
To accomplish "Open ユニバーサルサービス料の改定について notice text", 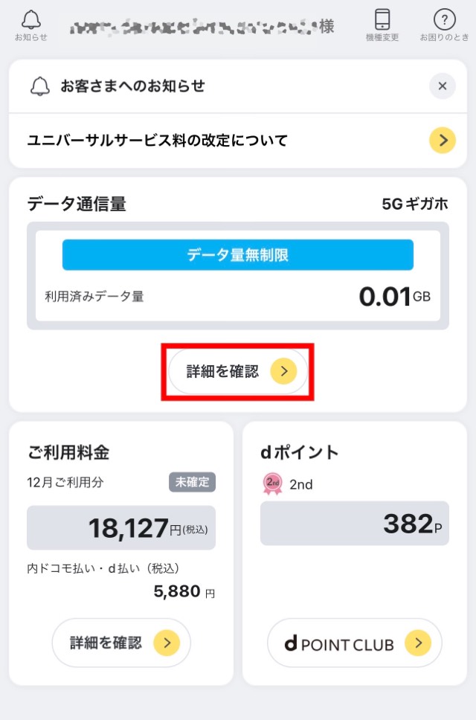I will tap(158, 140).
